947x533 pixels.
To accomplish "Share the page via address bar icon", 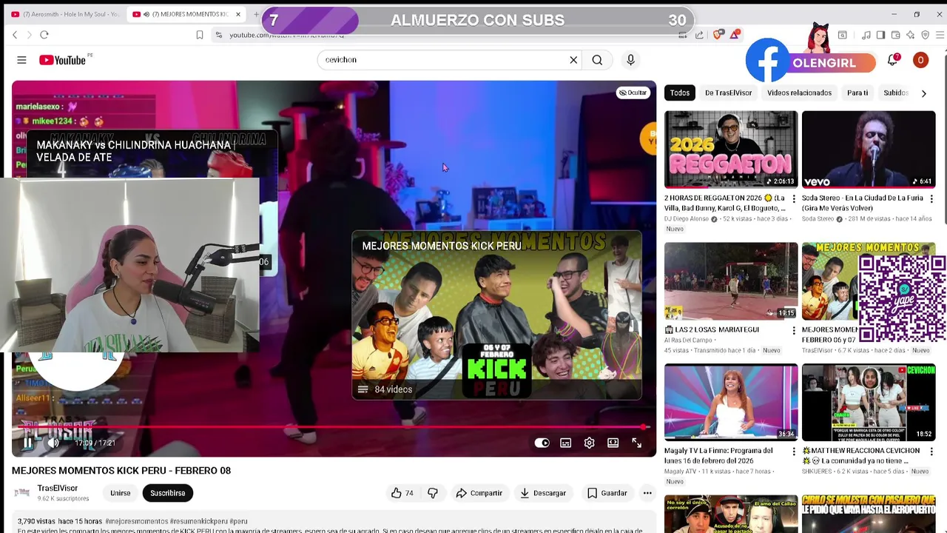I will (x=699, y=35).
